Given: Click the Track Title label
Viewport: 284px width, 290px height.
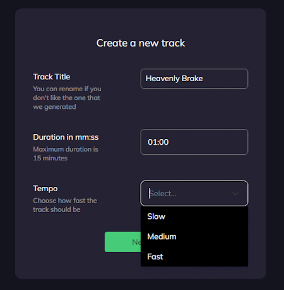Looking at the screenshot, I should (x=52, y=77).
